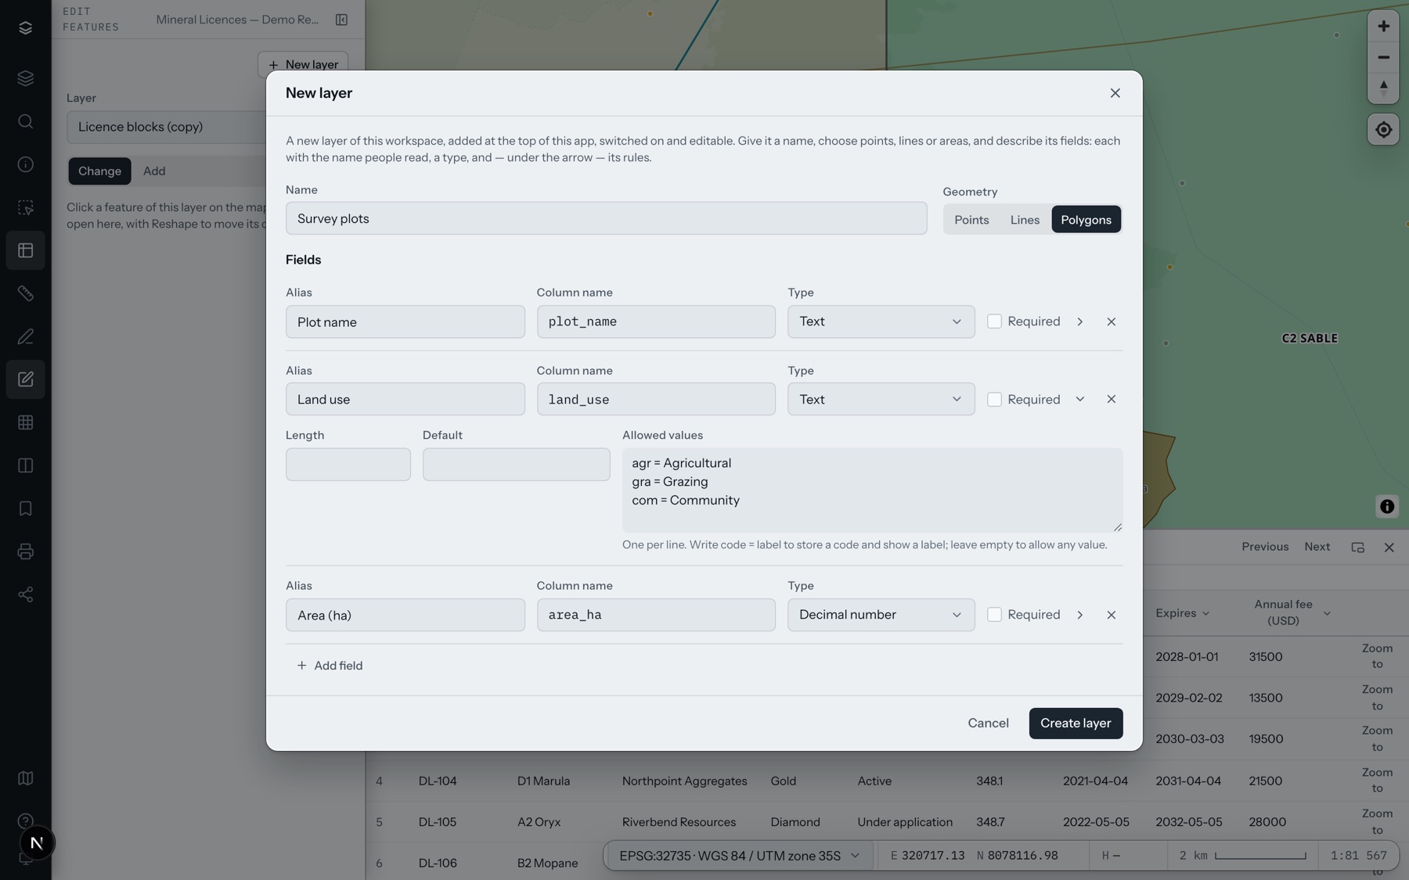Go to Previous record in table
The image size is (1409, 880).
[x=1265, y=548]
